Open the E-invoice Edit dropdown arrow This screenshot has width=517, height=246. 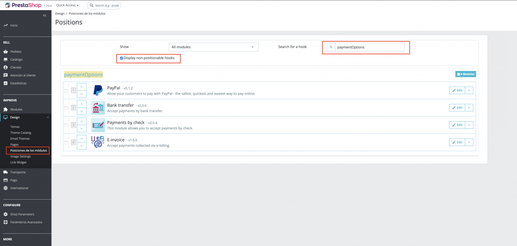pyautogui.click(x=469, y=142)
